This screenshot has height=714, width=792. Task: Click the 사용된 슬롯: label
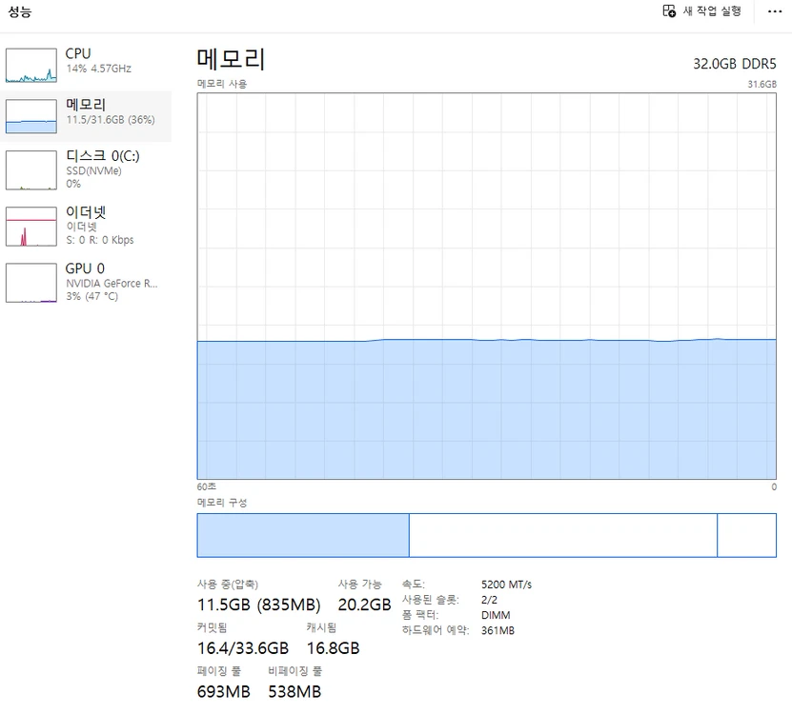pyautogui.click(x=431, y=600)
